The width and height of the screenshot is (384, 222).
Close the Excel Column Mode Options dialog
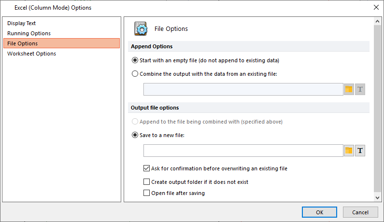tap(376, 7)
